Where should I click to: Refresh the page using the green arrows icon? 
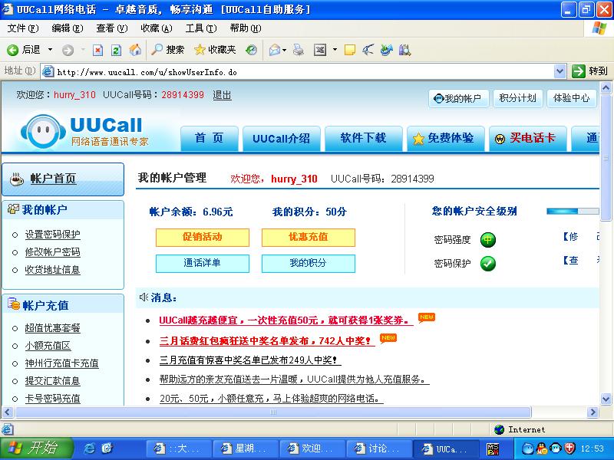116,50
